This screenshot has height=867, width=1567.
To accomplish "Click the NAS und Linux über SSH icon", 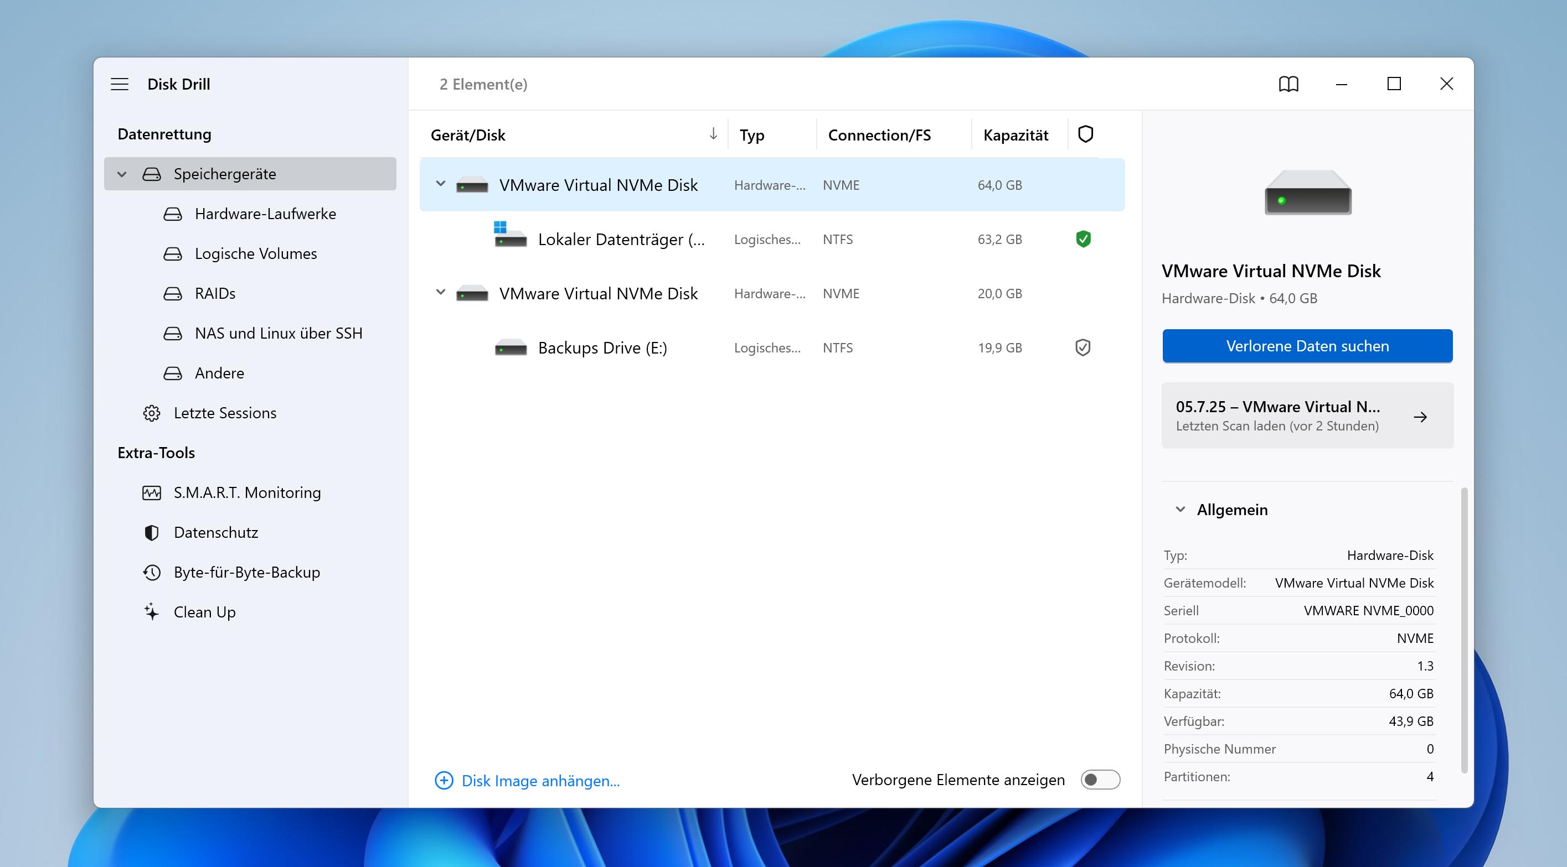I will coord(173,334).
